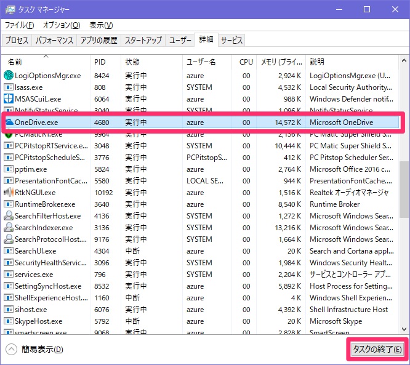Image resolution: width=410 pixels, height=365 pixels.
Task: Click the SearchFilterHost.exe icon
Action: coord(9,215)
